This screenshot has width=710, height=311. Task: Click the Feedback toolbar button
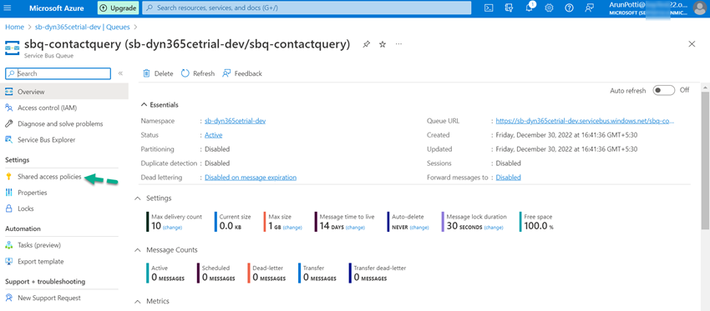[x=242, y=73]
